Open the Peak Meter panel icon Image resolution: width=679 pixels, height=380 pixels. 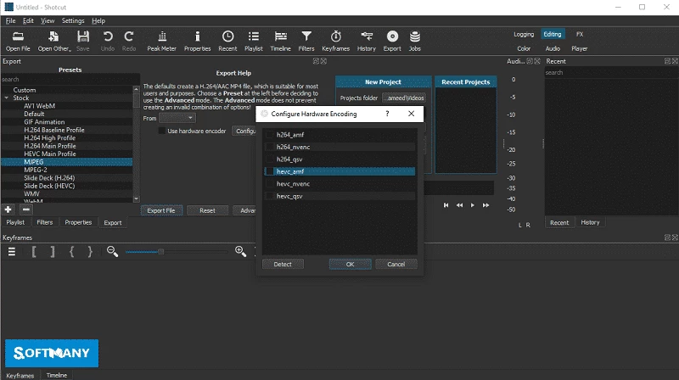(x=161, y=36)
